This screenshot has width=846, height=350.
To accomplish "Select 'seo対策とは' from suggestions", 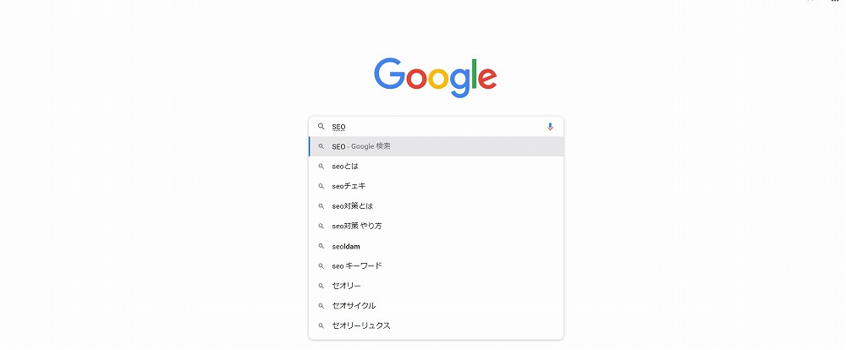I will (436, 206).
